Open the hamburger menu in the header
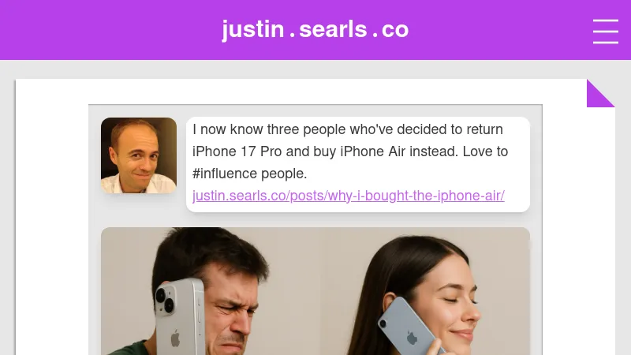The height and width of the screenshot is (355, 631). click(605, 31)
